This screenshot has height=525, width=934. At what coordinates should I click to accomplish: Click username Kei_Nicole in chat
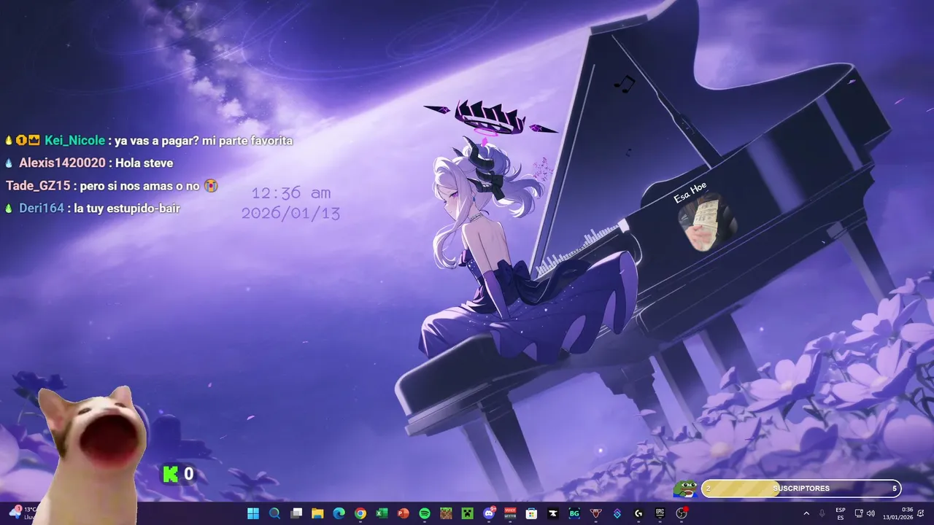click(x=74, y=140)
